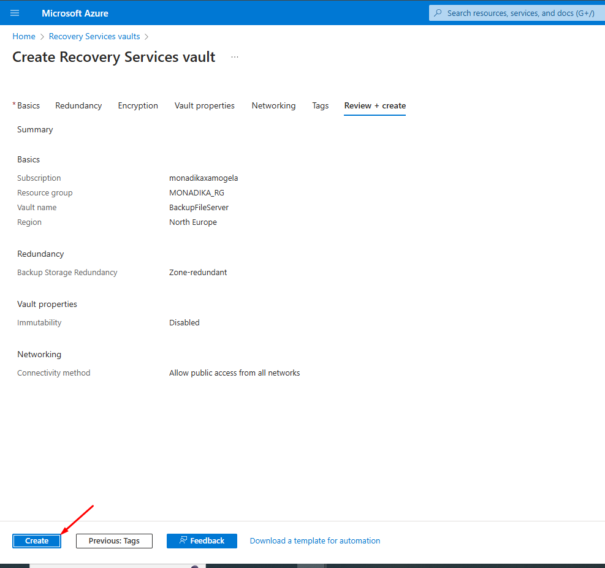Open the Networking tab

(273, 105)
